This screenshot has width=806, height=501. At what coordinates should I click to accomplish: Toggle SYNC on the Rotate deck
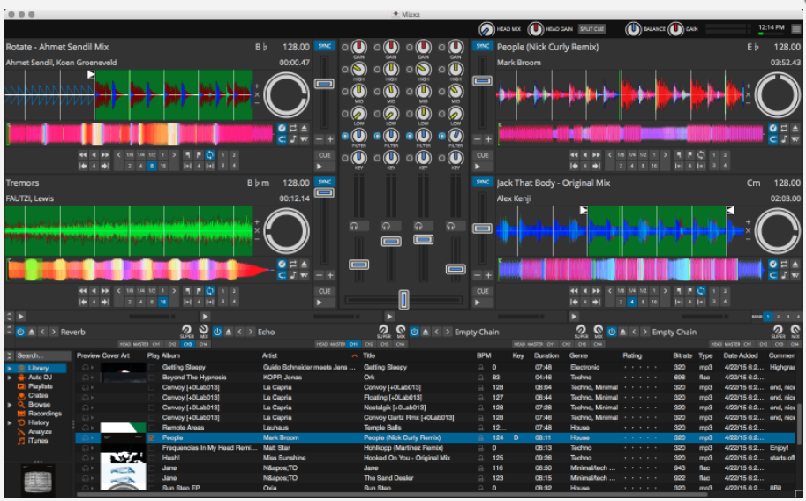click(x=324, y=46)
